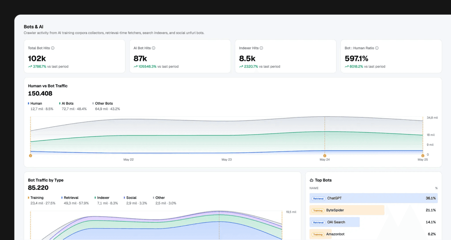Click the 597.1% ratio value

coord(356,58)
